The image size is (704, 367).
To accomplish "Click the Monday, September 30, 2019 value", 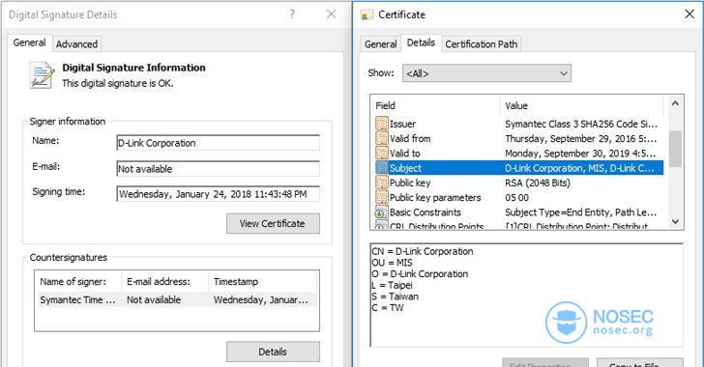I will click(580, 154).
